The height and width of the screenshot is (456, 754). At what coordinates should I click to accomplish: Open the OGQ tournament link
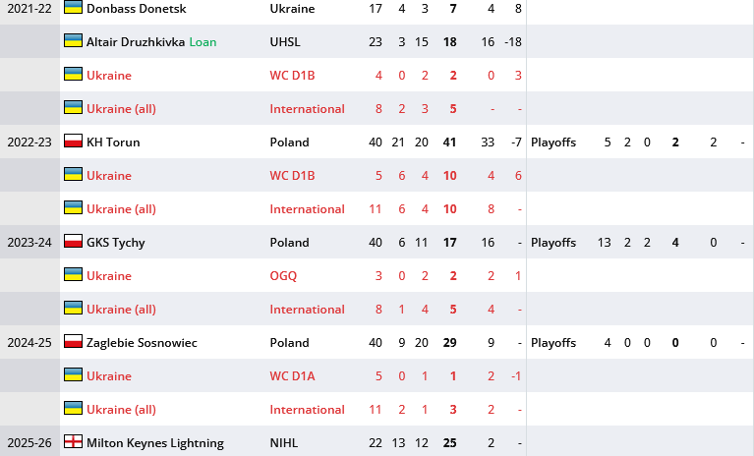tap(283, 276)
